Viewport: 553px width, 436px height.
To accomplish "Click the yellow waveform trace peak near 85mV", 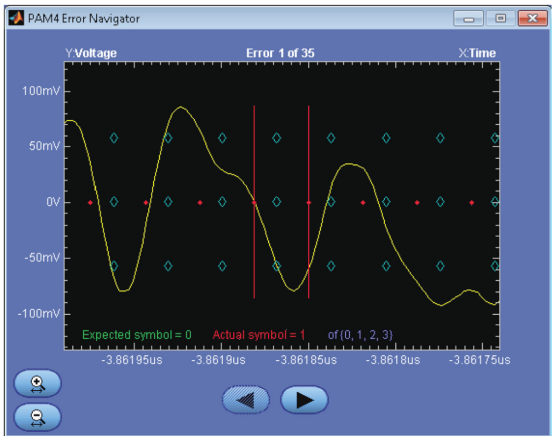I will [x=180, y=108].
